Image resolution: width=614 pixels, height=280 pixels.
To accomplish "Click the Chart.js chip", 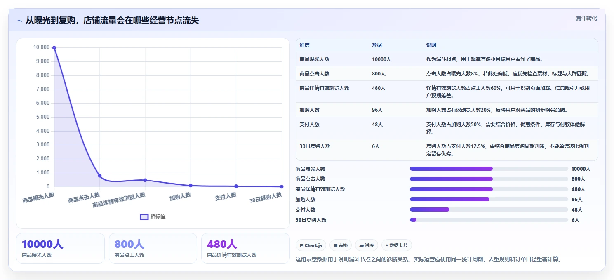I will click(311, 245).
